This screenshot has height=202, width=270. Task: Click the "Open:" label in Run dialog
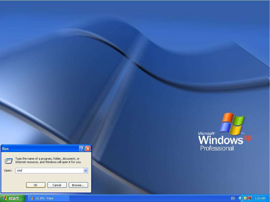tap(8, 170)
